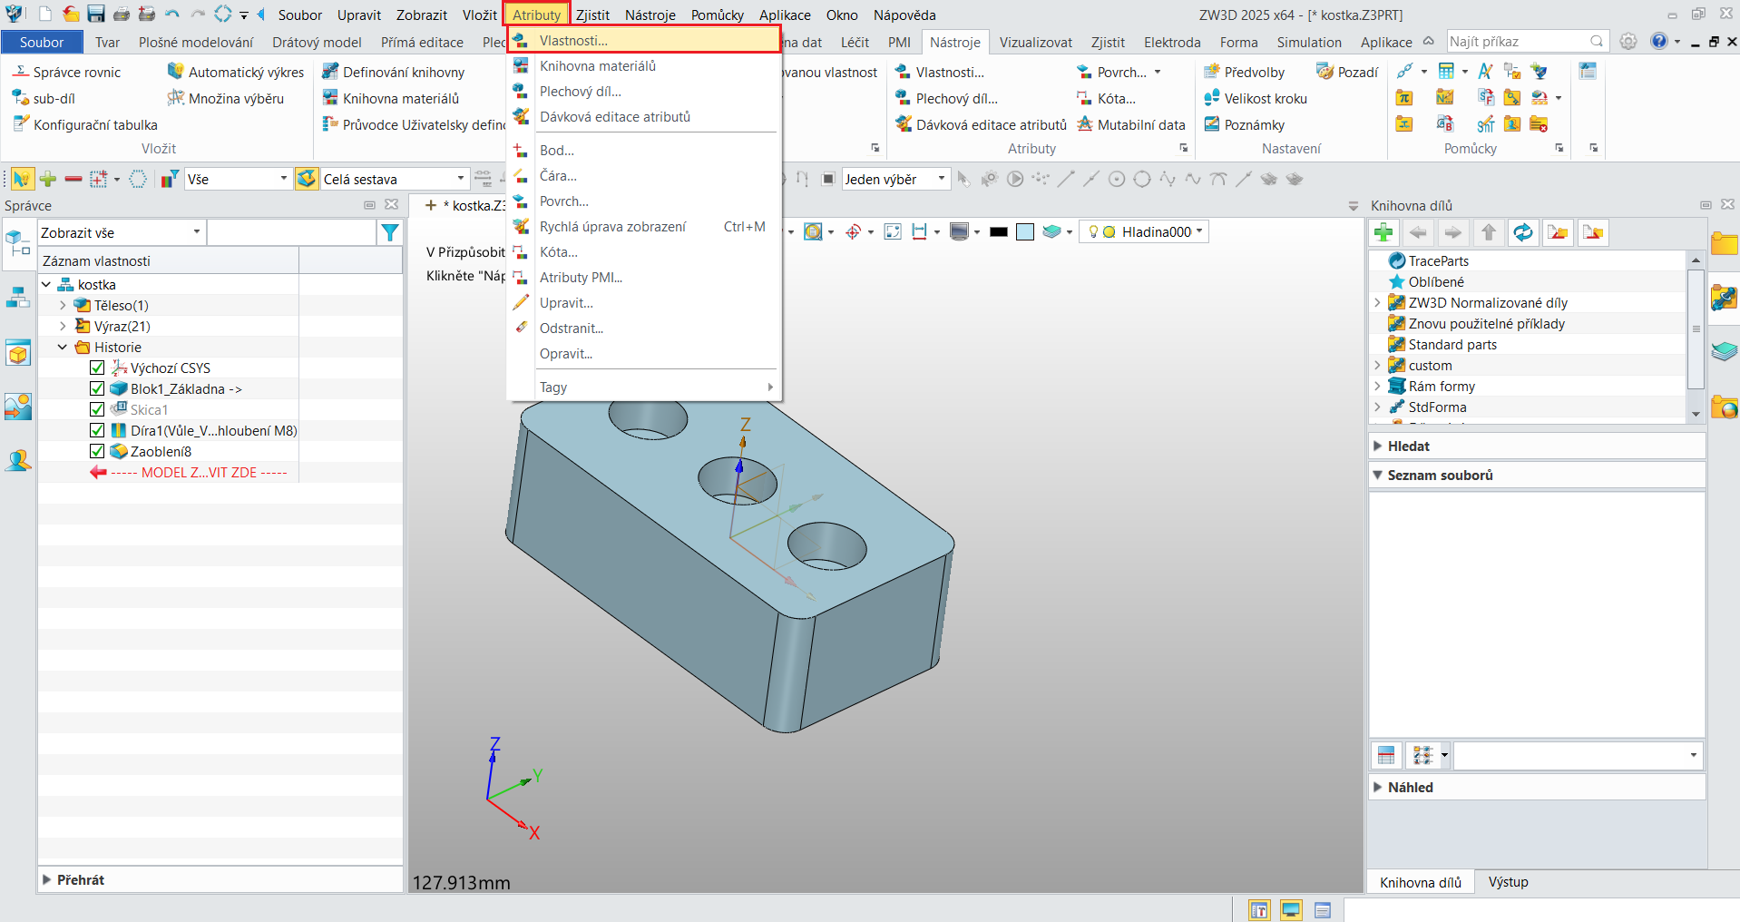Open the Celá sestava dropdown
Image resolution: width=1740 pixels, height=922 pixels.
(461, 178)
